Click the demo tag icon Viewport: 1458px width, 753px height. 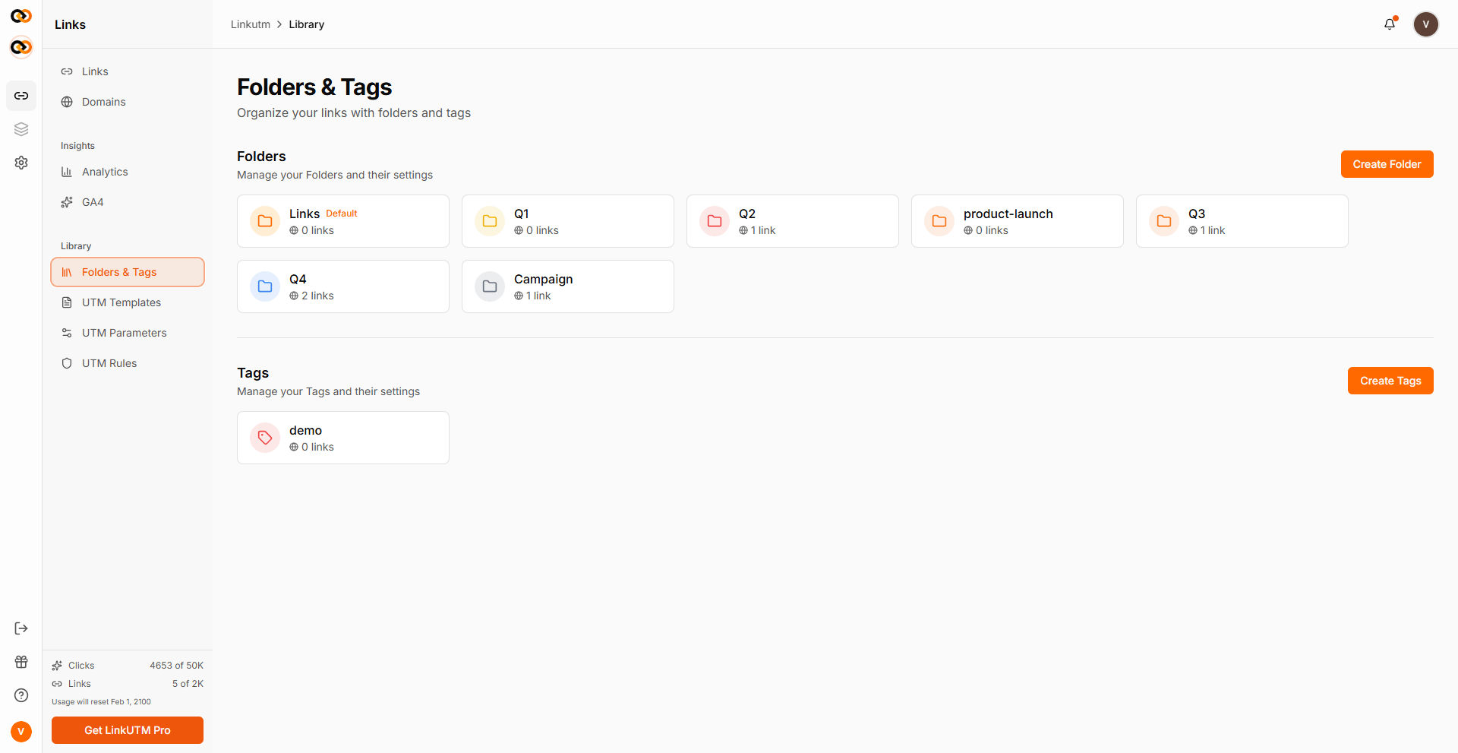265,438
